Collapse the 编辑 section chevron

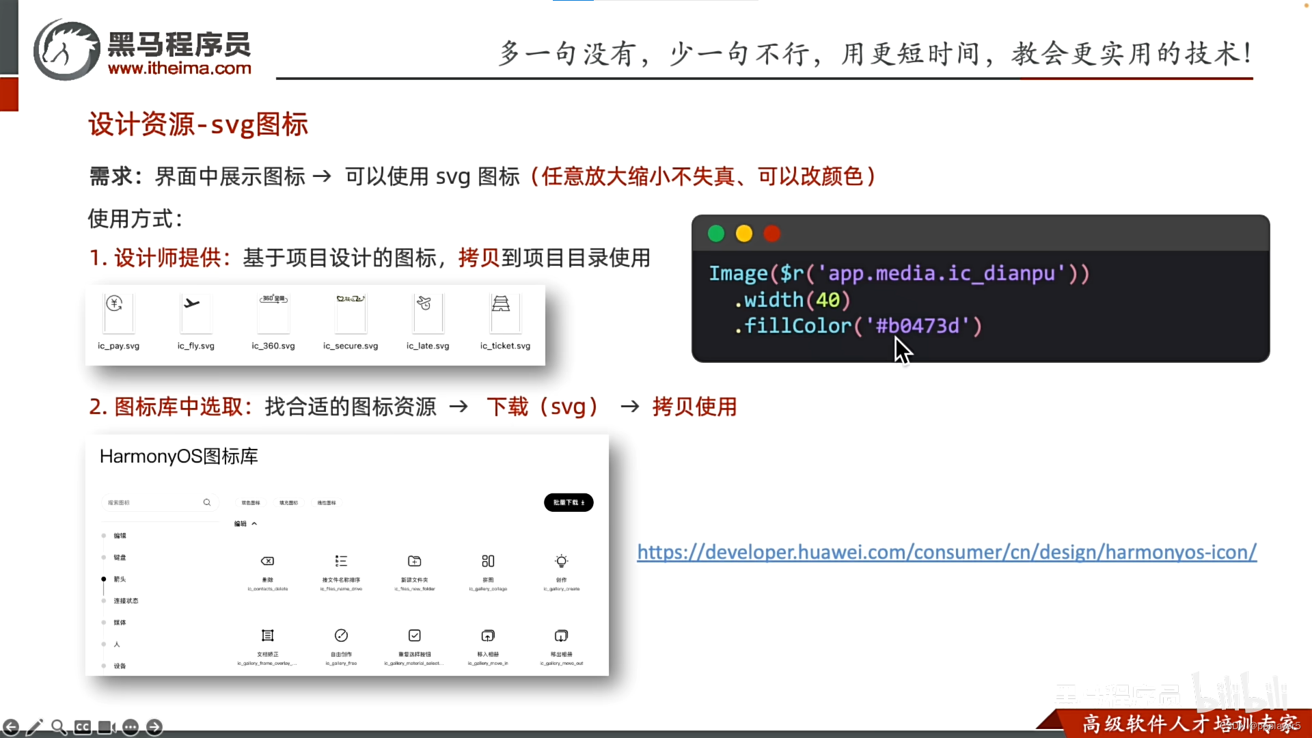click(x=254, y=524)
